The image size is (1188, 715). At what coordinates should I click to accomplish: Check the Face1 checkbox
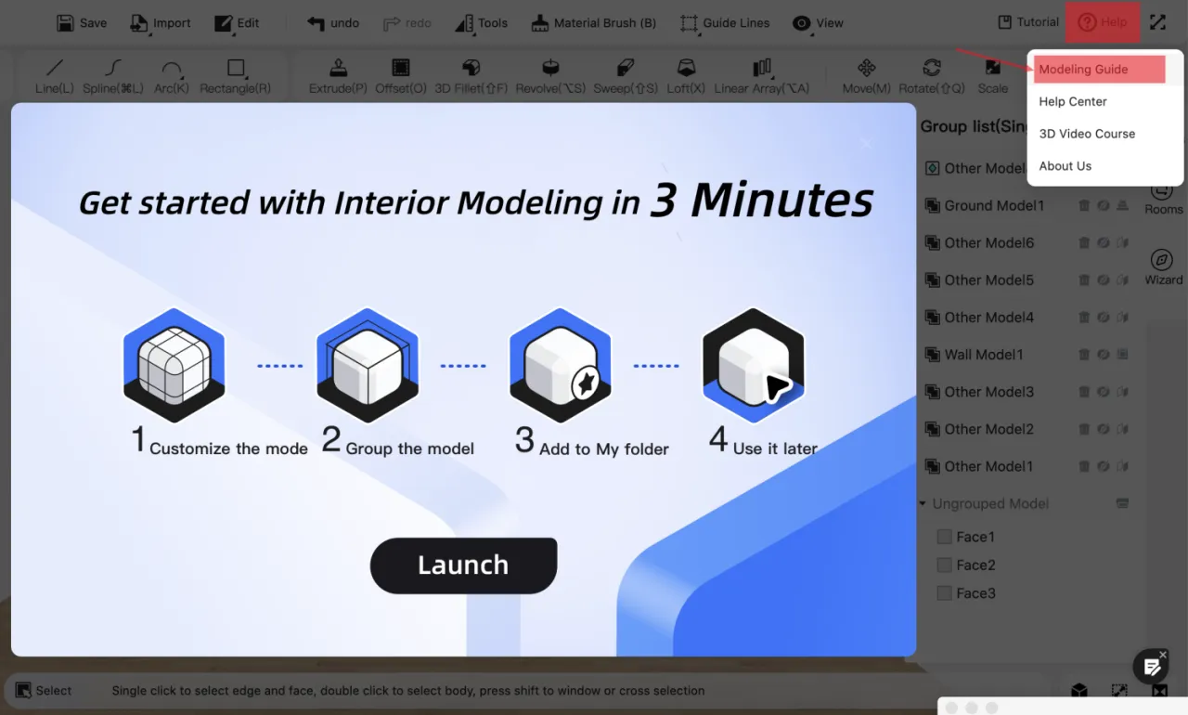(x=944, y=537)
